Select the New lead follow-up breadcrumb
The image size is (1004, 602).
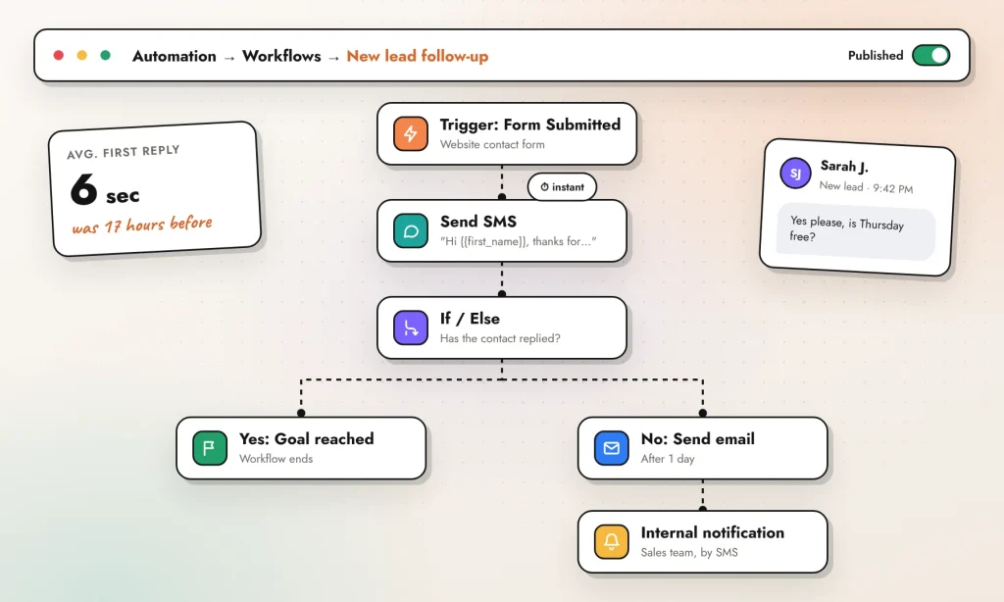(x=418, y=56)
